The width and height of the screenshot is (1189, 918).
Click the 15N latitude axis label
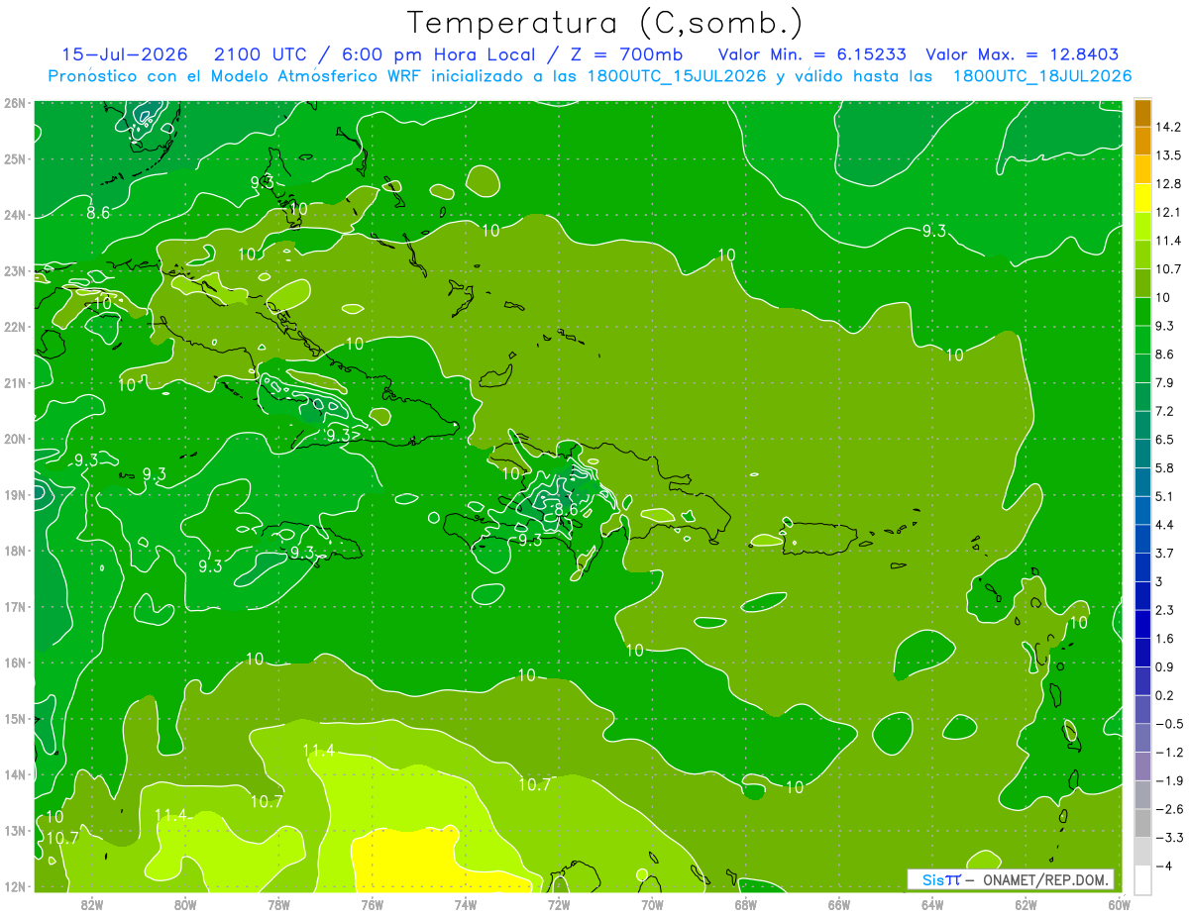coord(15,719)
